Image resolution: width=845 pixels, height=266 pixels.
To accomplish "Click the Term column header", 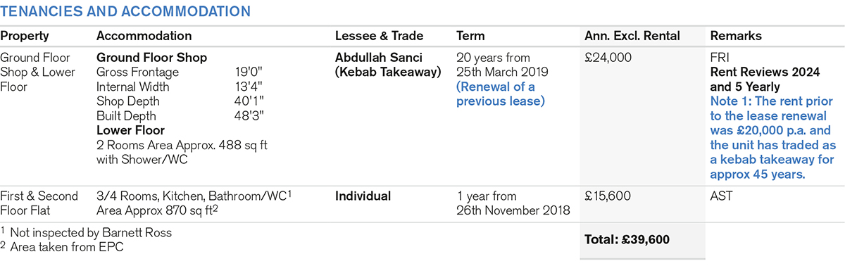I will pyautogui.click(x=470, y=36).
